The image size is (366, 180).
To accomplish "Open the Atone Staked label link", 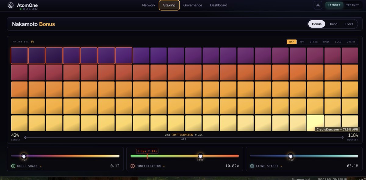I will pos(267,166).
